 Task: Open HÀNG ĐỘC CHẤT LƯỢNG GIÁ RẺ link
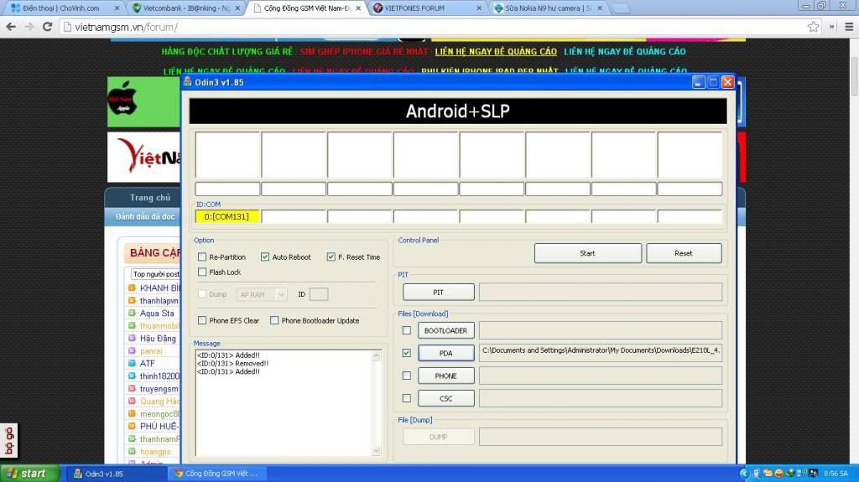coord(226,51)
